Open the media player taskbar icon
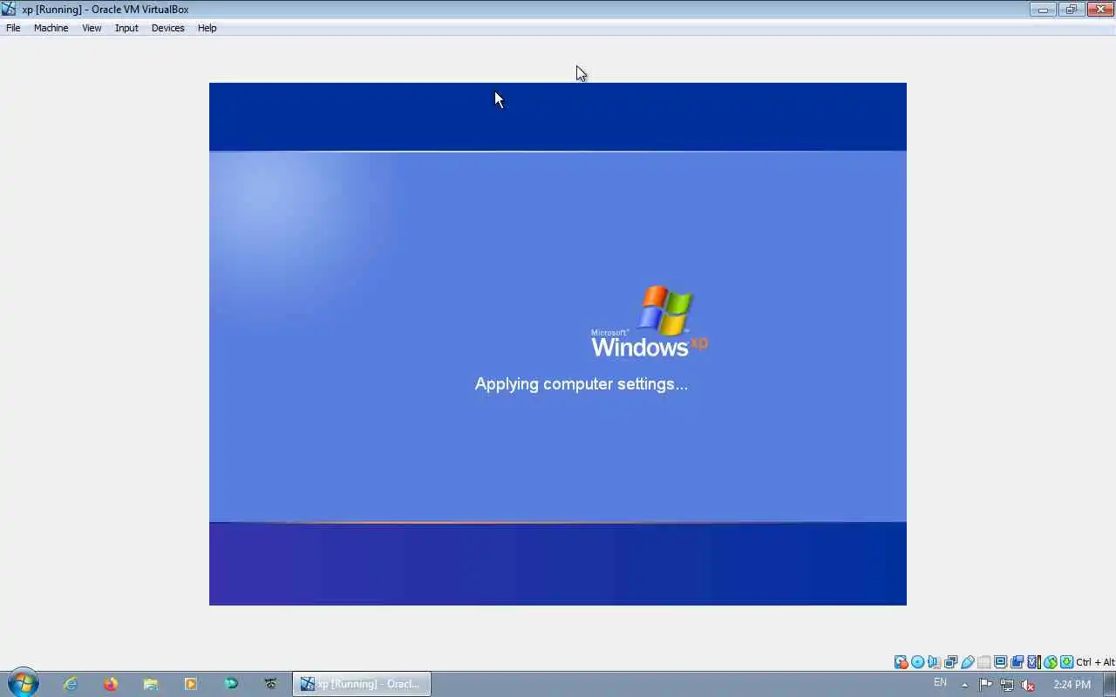The height and width of the screenshot is (697, 1116). 191,684
